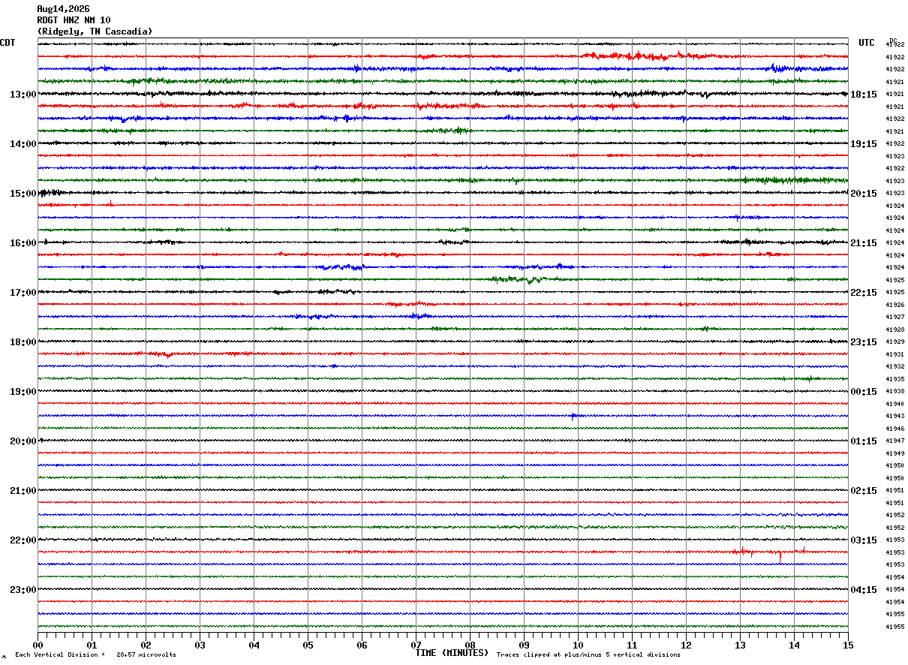Click the 04:15 UTC time label
This screenshot has width=908, height=665.
click(864, 590)
